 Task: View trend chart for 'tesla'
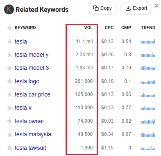148,41
